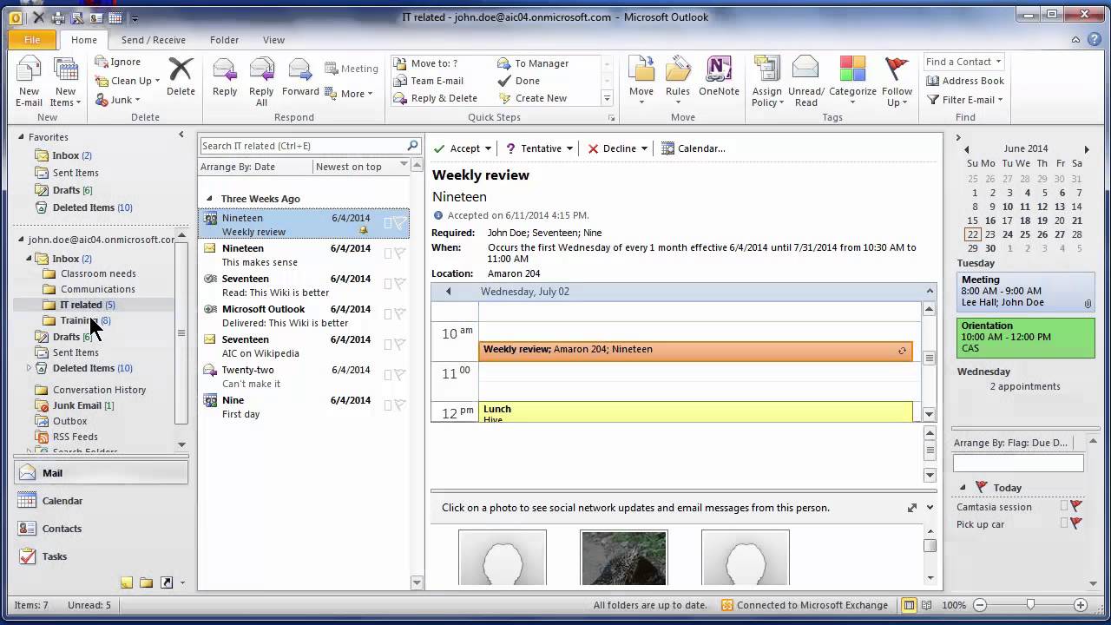The width and height of the screenshot is (1111, 625).
Task: Flag the Twenty-two Can't make it message
Action: pyautogui.click(x=399, y=374)
